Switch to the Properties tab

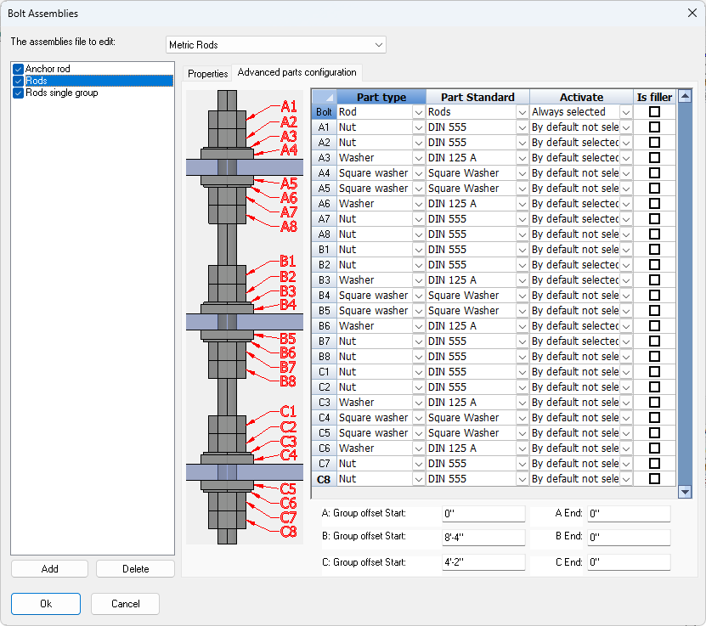tap(207, 74)
